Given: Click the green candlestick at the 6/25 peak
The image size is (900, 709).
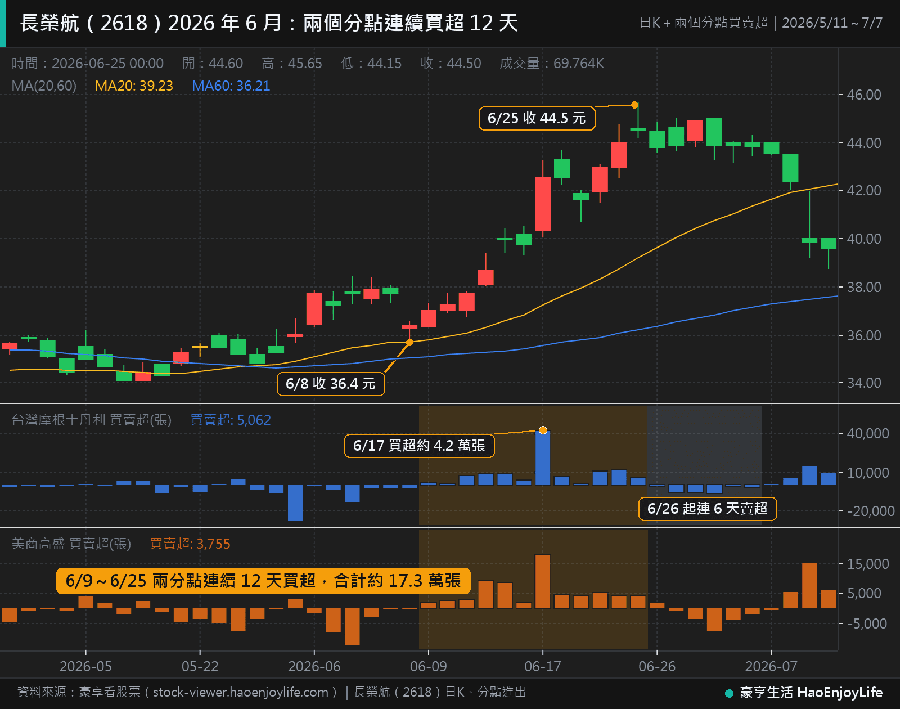Looking at the screenshot, I should pyautogui.click(x=638, y=129).
